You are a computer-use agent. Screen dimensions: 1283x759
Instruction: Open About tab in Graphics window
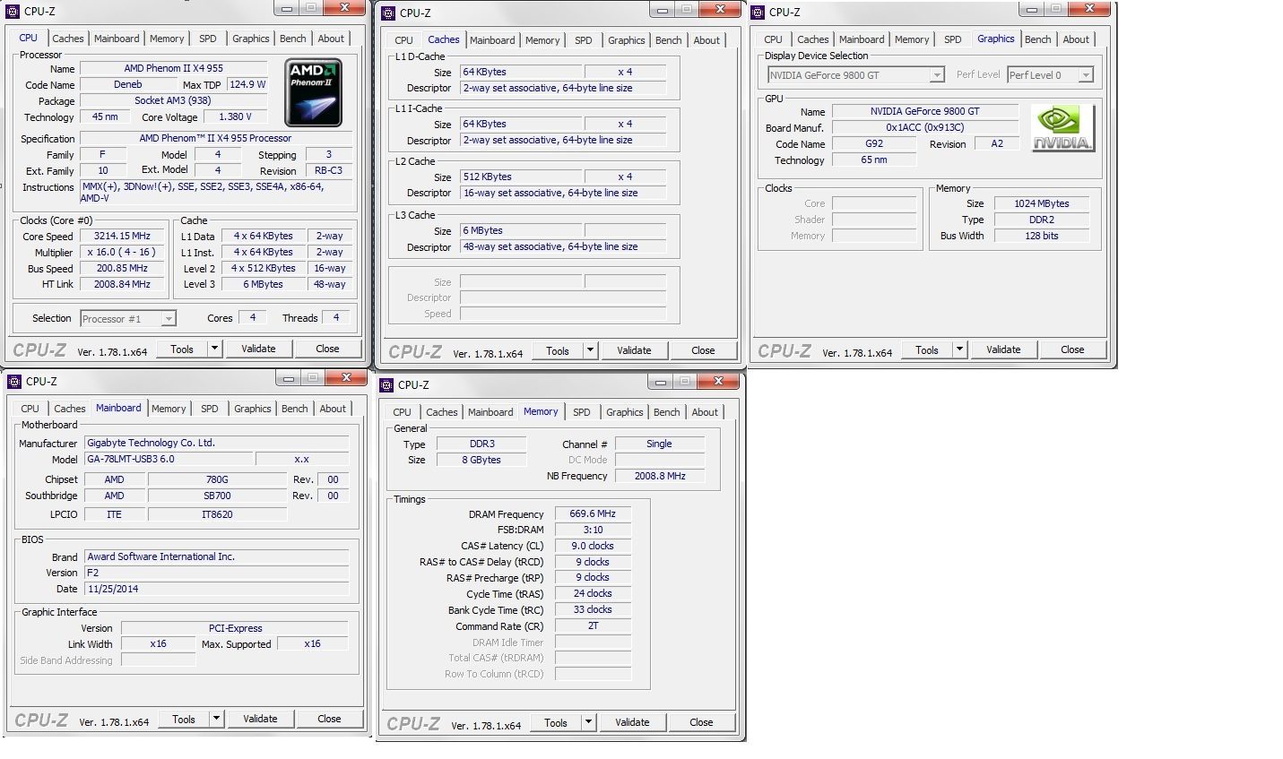[1076, 39]
